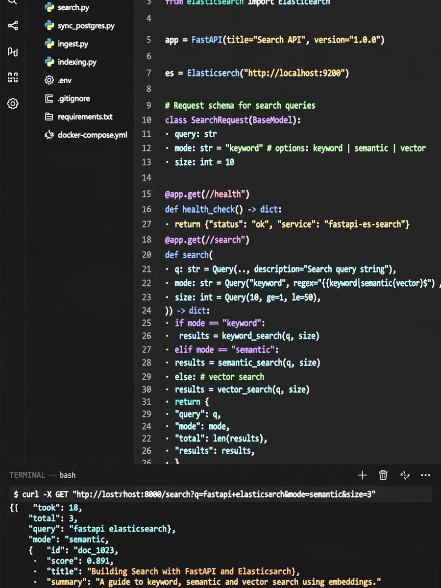Click '"total": len(results),' line
The image size is (441, 588).
[221, 439]
